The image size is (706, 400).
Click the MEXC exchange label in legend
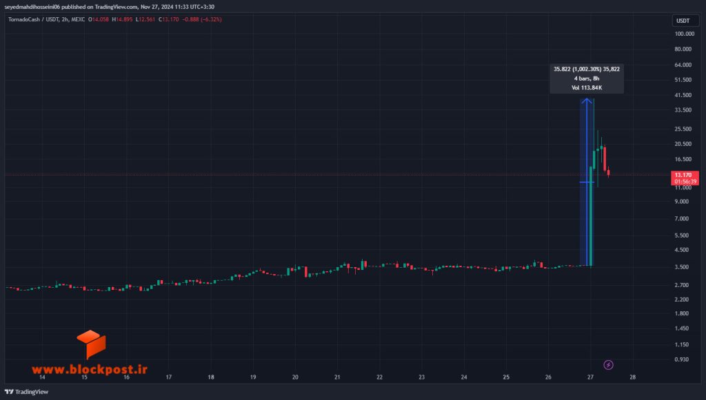pyautogui.click(x=77, y=20)
